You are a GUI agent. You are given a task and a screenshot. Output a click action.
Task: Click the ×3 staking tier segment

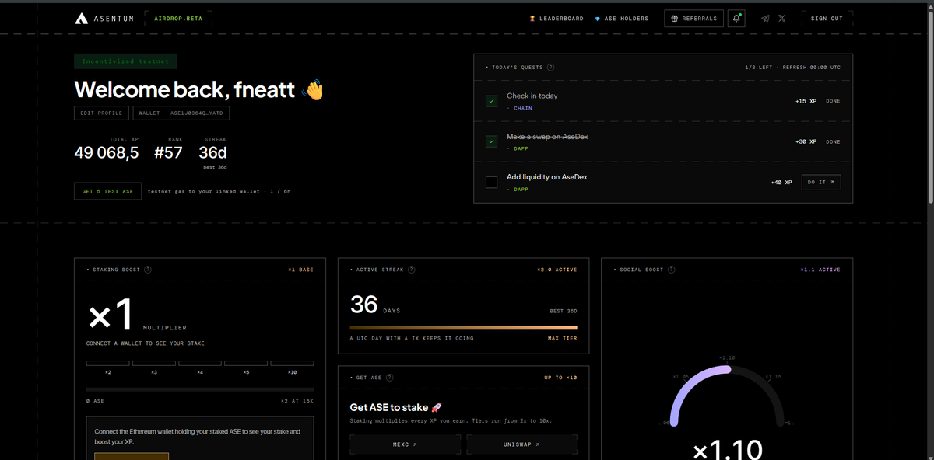(x=153, y=363)
